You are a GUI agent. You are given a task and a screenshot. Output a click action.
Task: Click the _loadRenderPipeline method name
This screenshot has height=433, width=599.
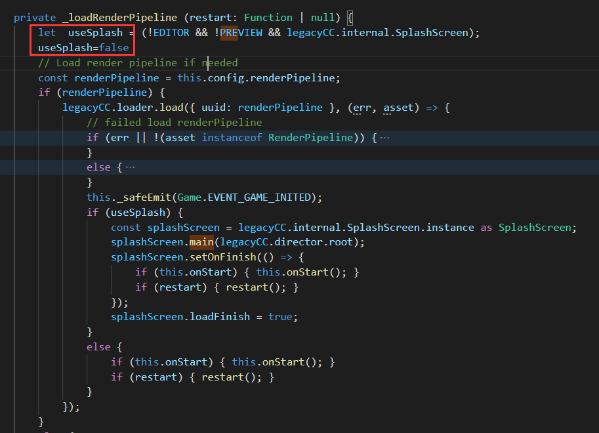[x=120, y=18]
